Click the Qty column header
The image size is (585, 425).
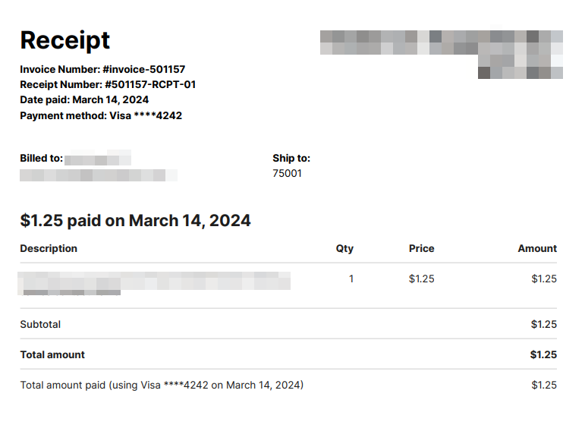coord(344,248)
